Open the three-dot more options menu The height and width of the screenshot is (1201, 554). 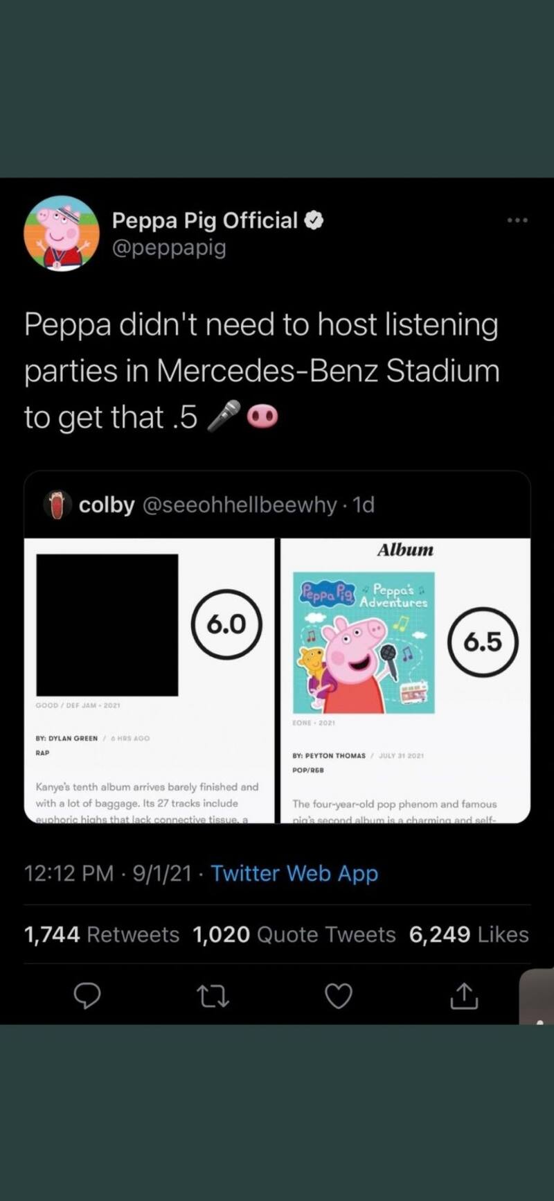coord(517,220)
